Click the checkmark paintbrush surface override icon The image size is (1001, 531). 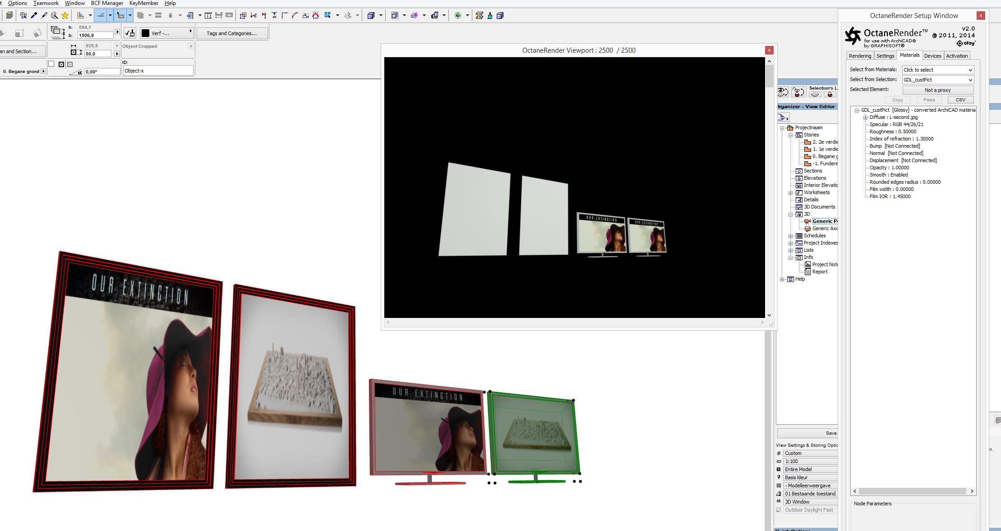tap(130, 33)
